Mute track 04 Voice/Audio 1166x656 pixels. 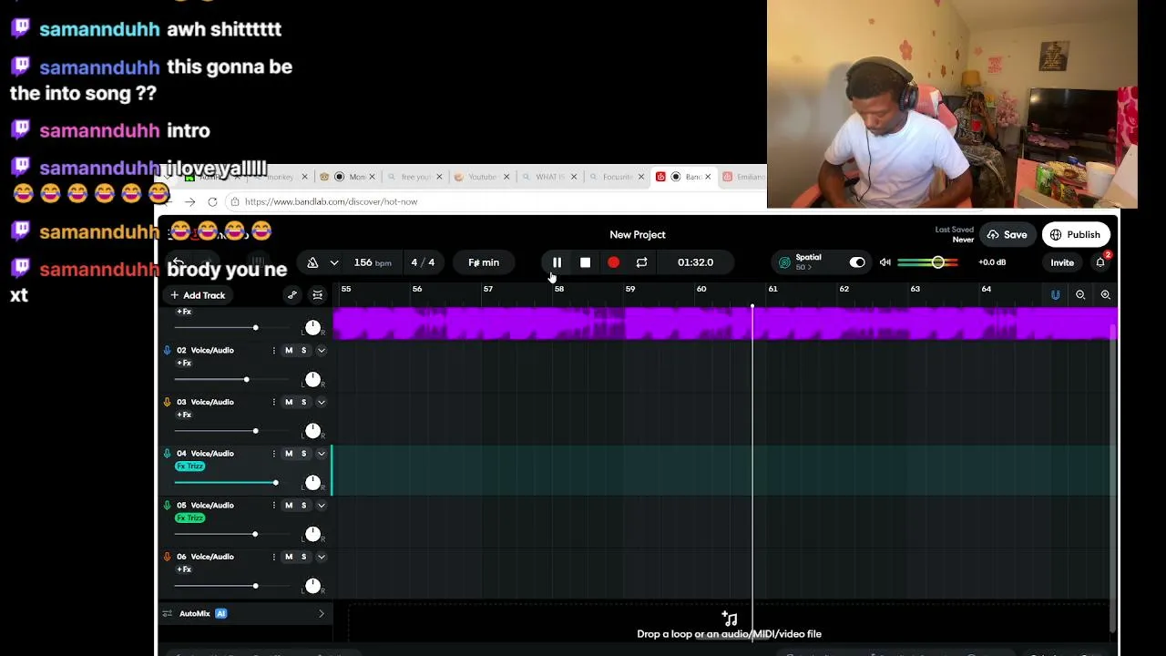[289, 454]
